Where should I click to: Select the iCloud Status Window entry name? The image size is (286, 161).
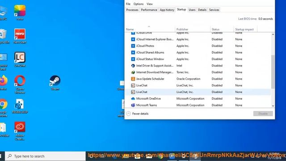[150, 59]
